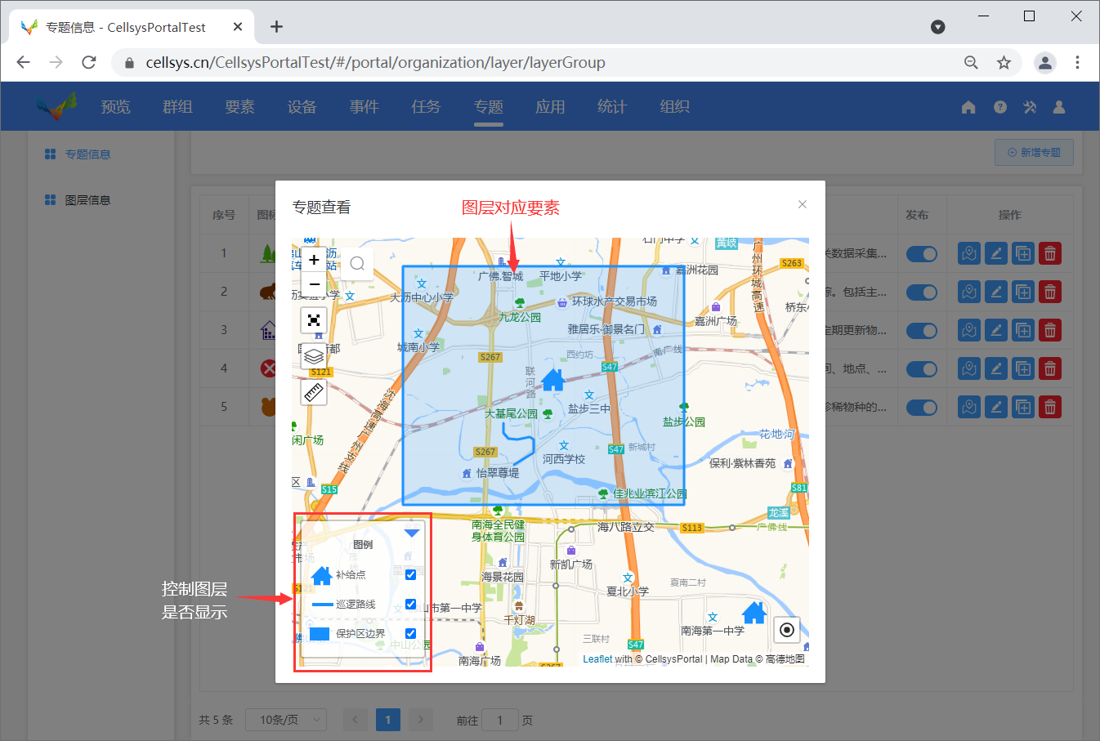Open the 专题 menu

(488, 107)
